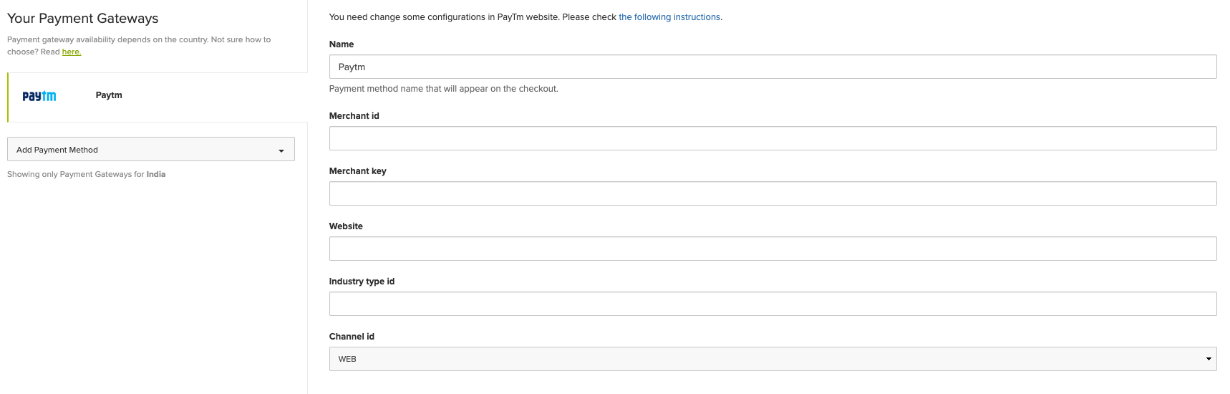Image resolution: width=1230 pixels, height=394 pixels.
Task: Click the Merchant id label
Action: pyautogui.click(x=354, y=116)
